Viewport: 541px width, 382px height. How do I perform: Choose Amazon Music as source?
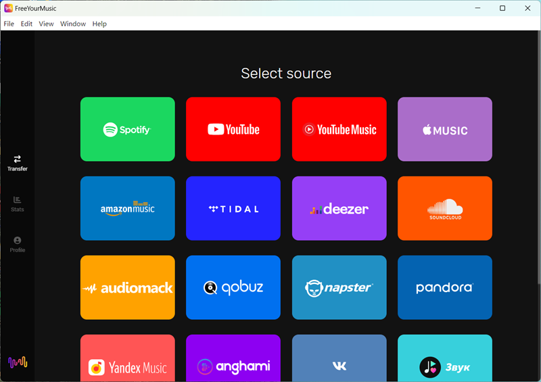coord(128,208)
